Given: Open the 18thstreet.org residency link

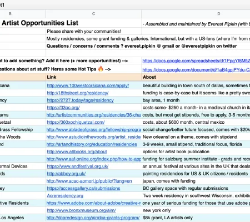Looking at the screenshot, I should coord(78,93).
